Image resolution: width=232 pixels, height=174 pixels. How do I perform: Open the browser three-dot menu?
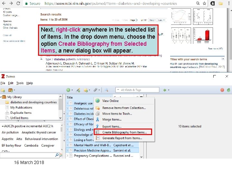pyautogui.click(x=229, y=3)
